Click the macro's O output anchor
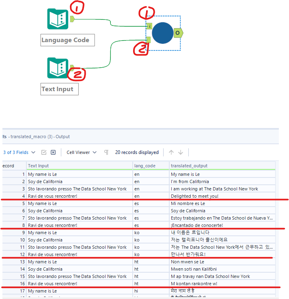Image resolution: width=289 pixels, height=299 pixels. (179, 33)
